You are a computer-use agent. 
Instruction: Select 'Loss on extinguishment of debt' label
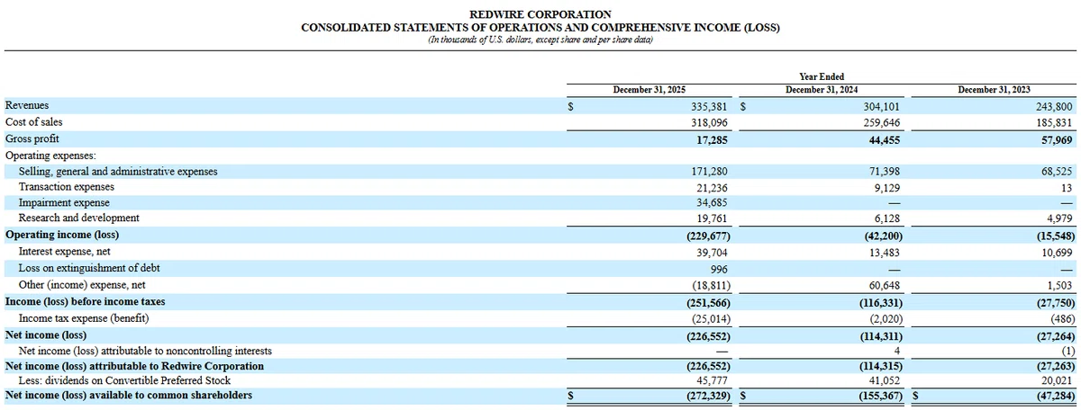click(x=89, y=268)
